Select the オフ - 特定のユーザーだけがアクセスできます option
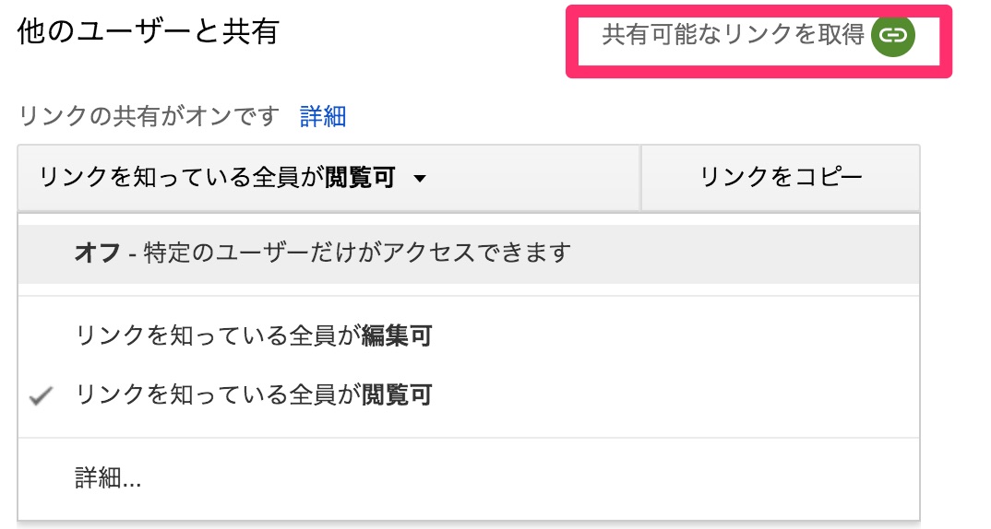Viewport: 991px width, 529px height. tap(323, 253)
